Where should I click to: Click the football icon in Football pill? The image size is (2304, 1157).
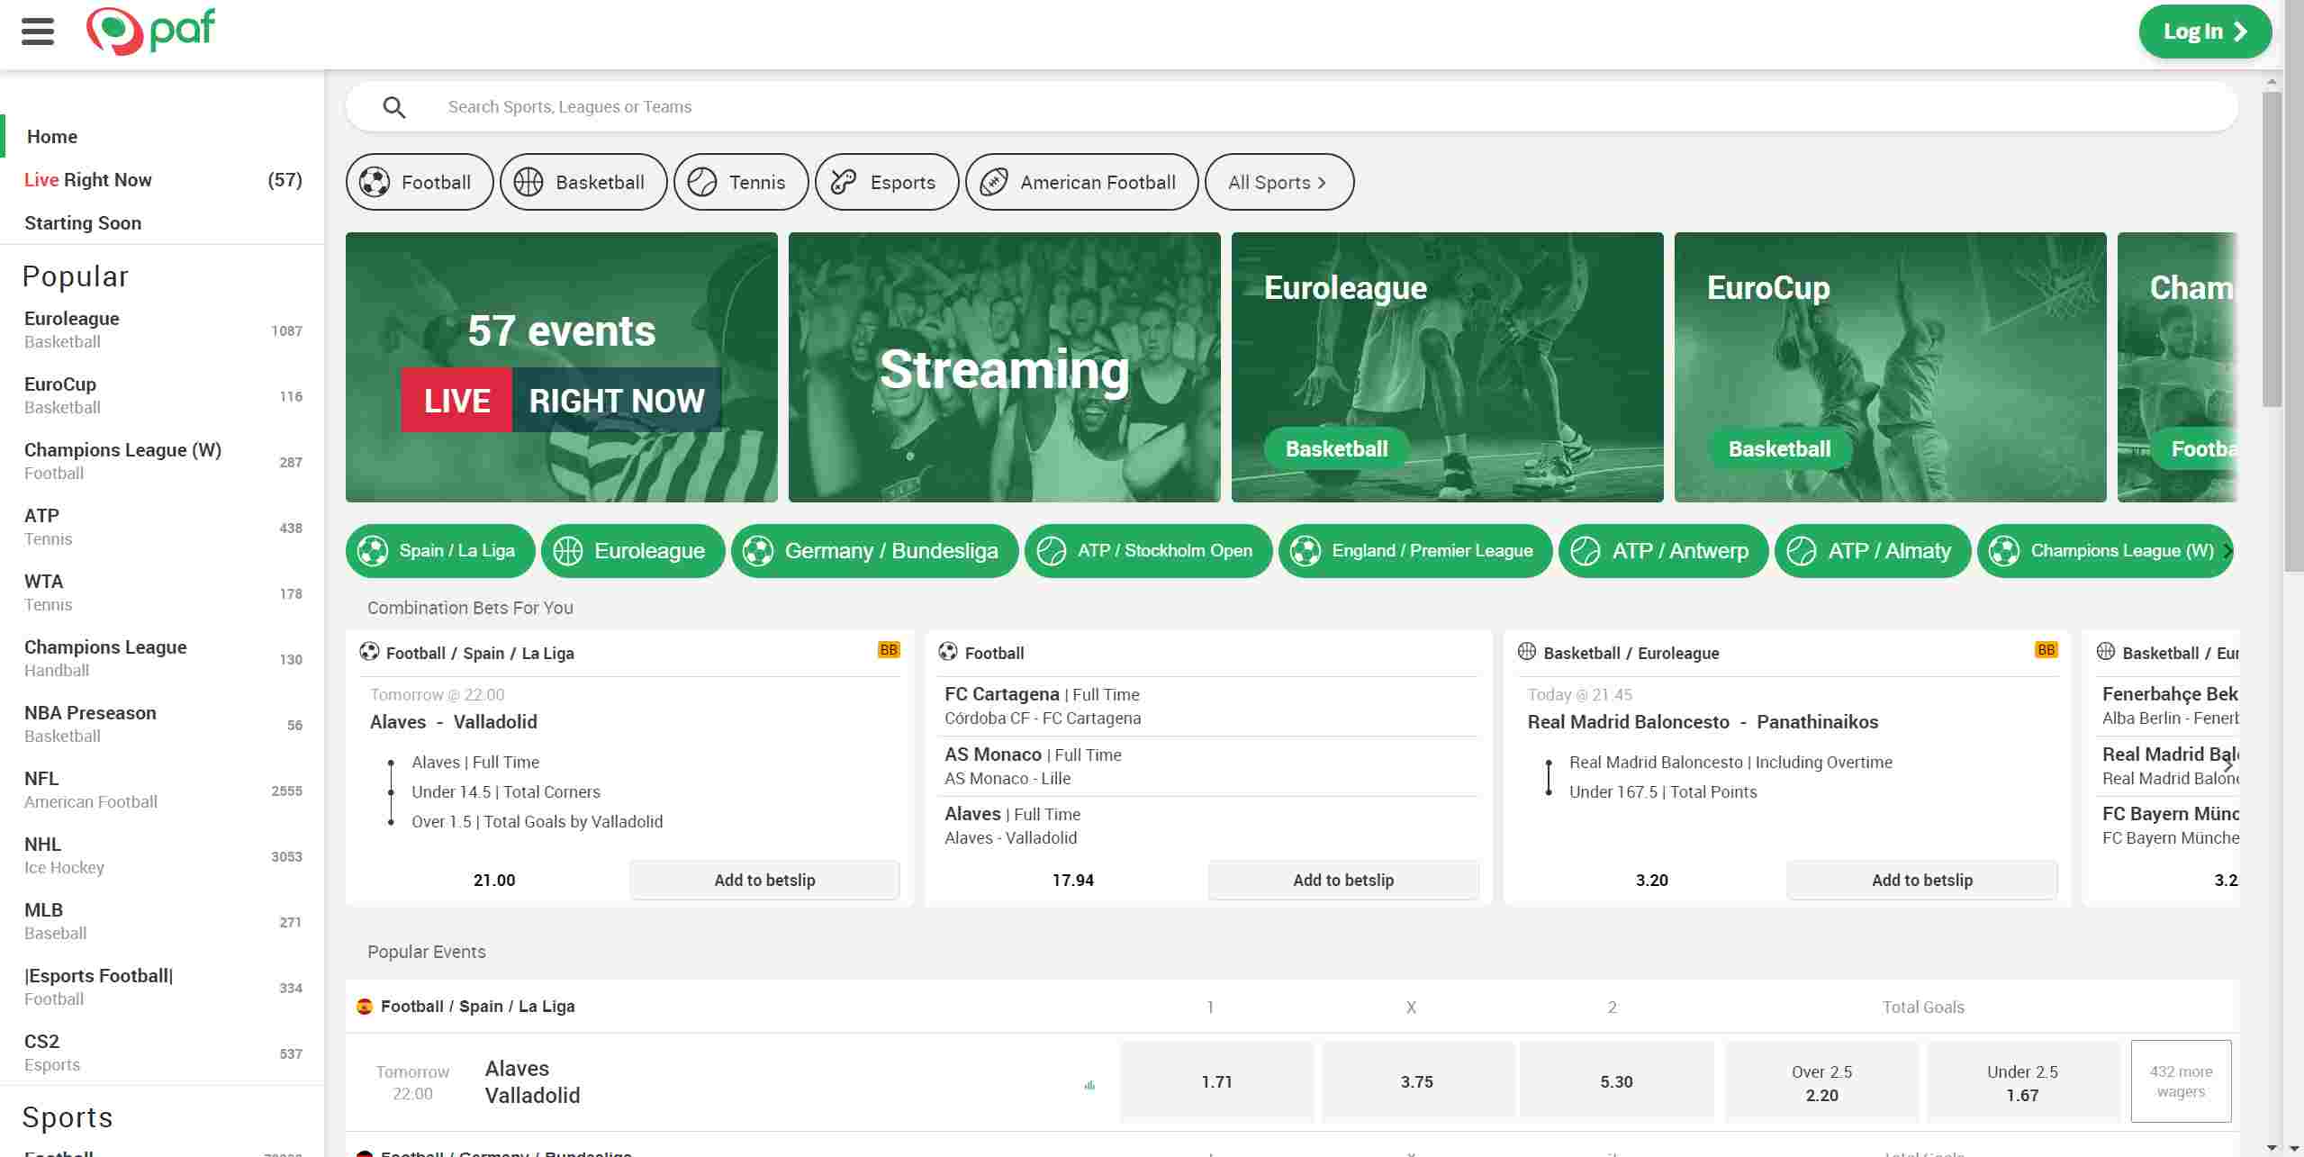[375, 182]
